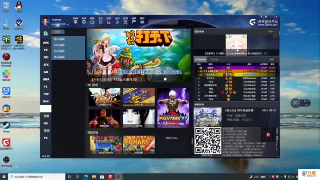This screenshot has height=180, width=320.
Task: Click the 刷新 refresh link in ranking
Action: coord(272,60)
